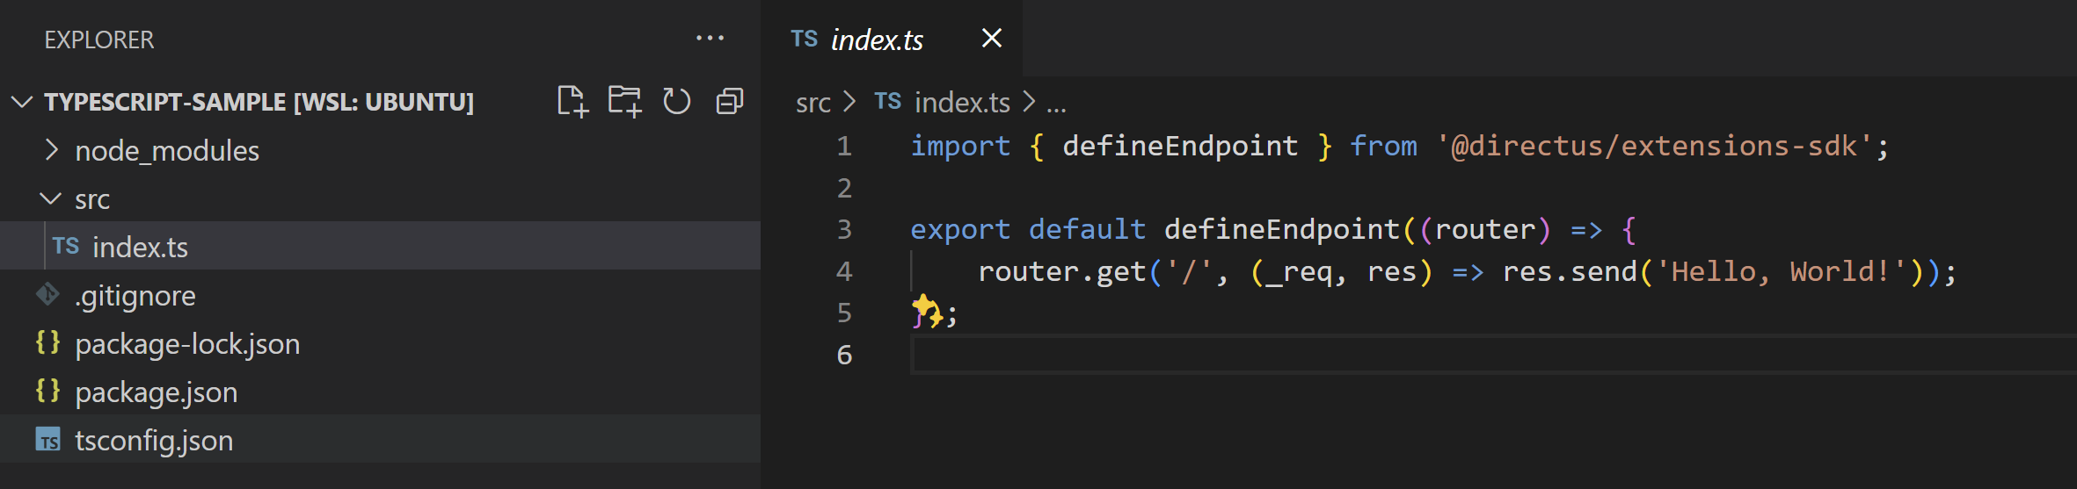Click the 'from' keyword on line 1

pyautogui.click(x=1383, y=146)
